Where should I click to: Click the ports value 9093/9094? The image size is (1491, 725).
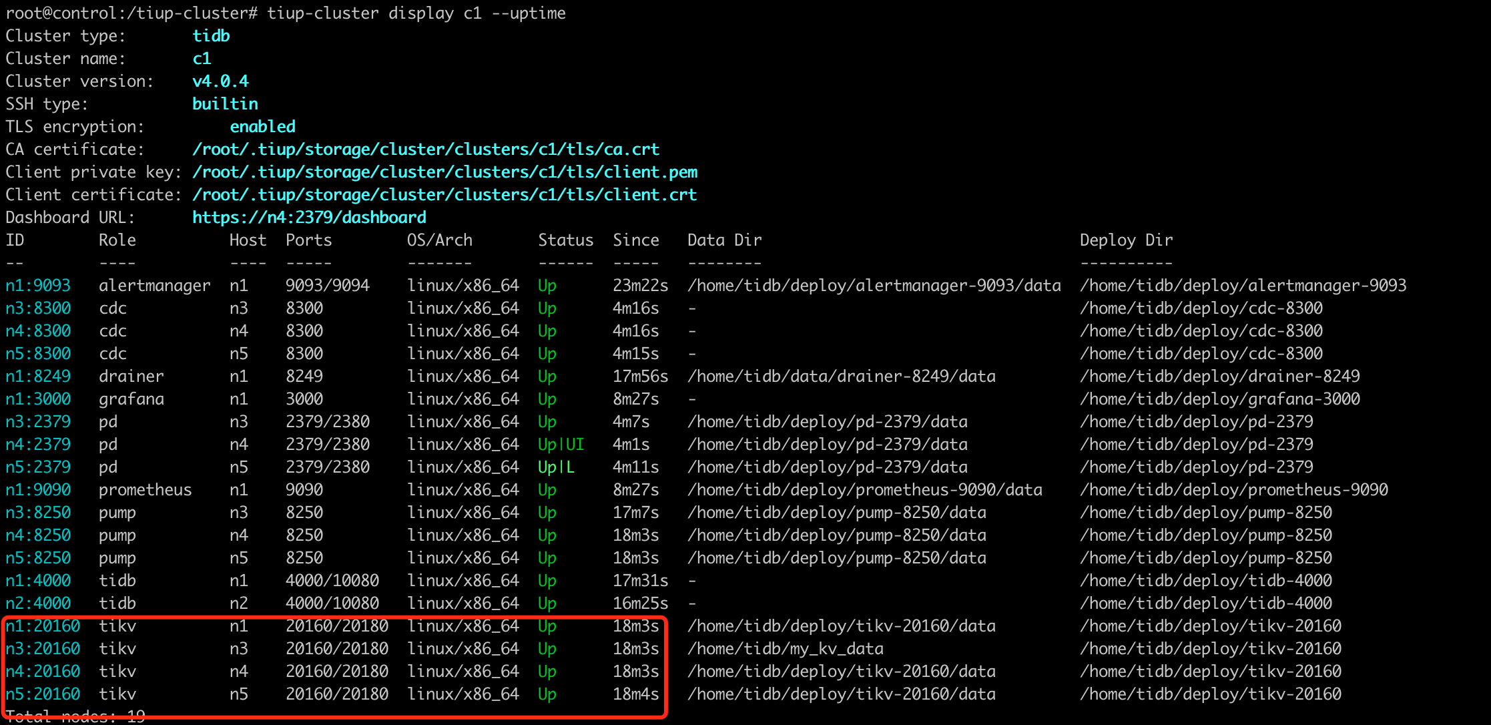pyautogui.click(x=328, y=286)
